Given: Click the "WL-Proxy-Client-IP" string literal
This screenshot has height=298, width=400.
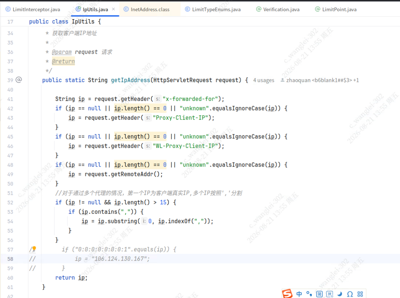Looking at the screenshot, I should (185, 146).
